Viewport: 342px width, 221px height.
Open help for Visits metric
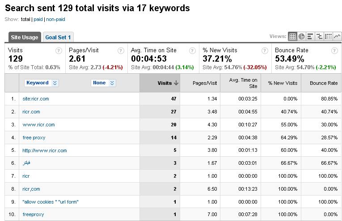click(x=59, y=51)
